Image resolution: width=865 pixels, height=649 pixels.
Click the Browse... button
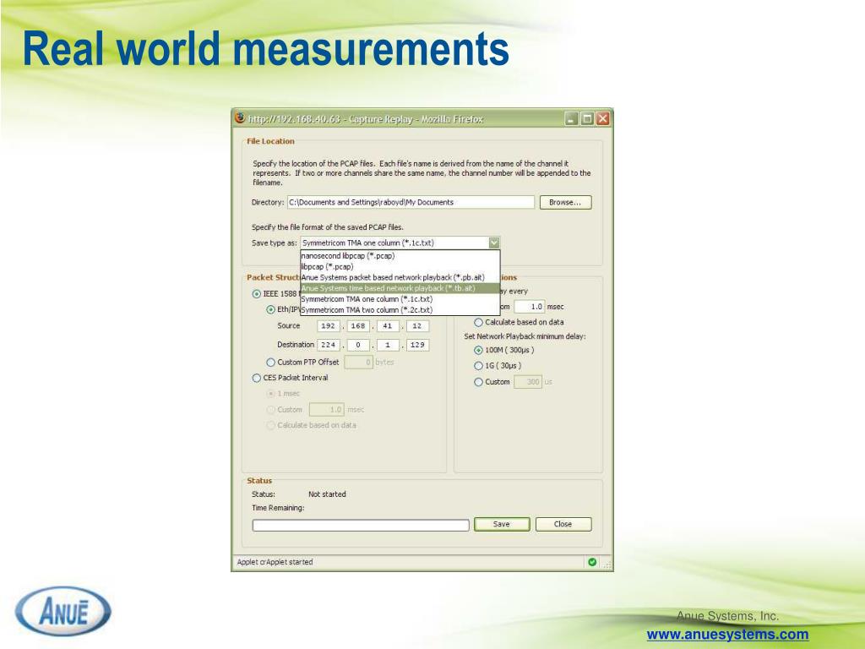point(565,203)
